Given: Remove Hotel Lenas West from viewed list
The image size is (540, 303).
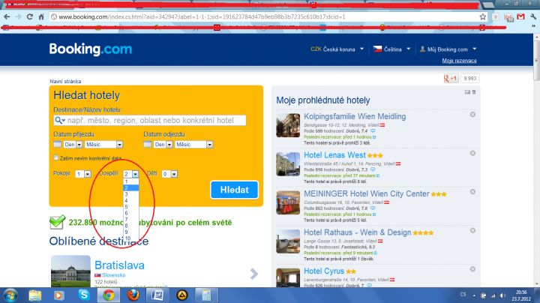Looking at the screenshot, I should [472, 153].
